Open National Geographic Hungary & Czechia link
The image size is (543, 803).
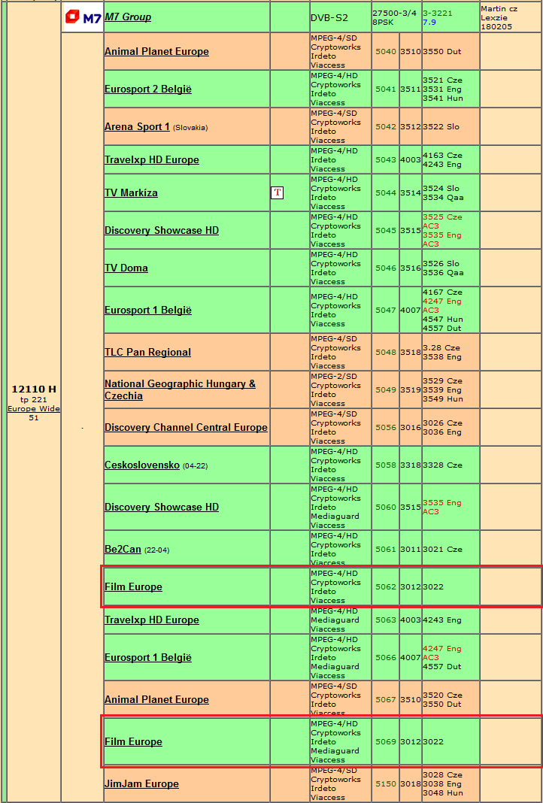(180, 389)
